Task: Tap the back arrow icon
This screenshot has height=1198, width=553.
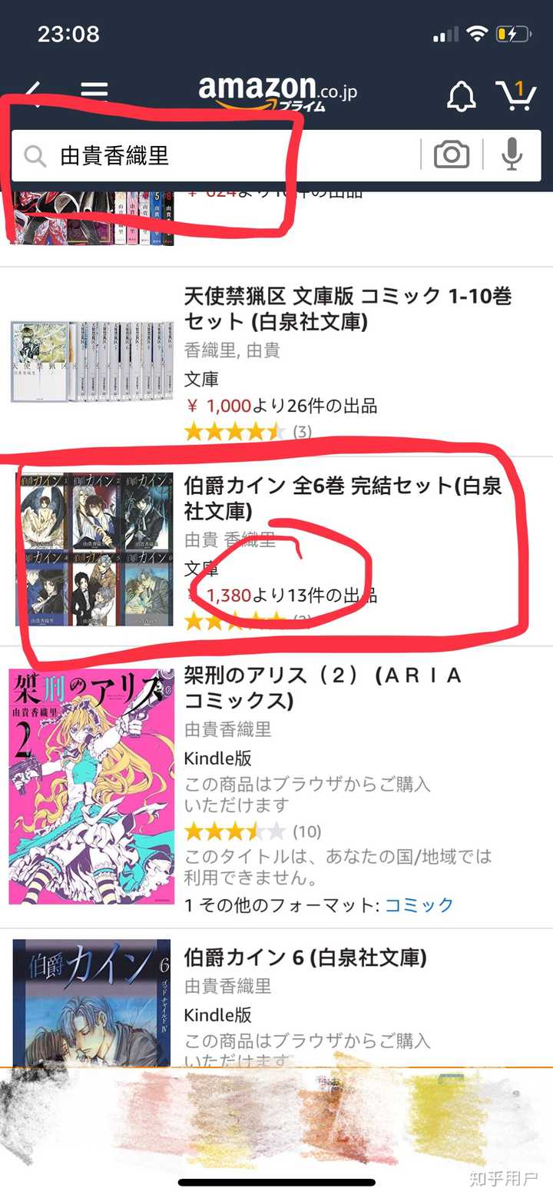Action: click(33, 95)
